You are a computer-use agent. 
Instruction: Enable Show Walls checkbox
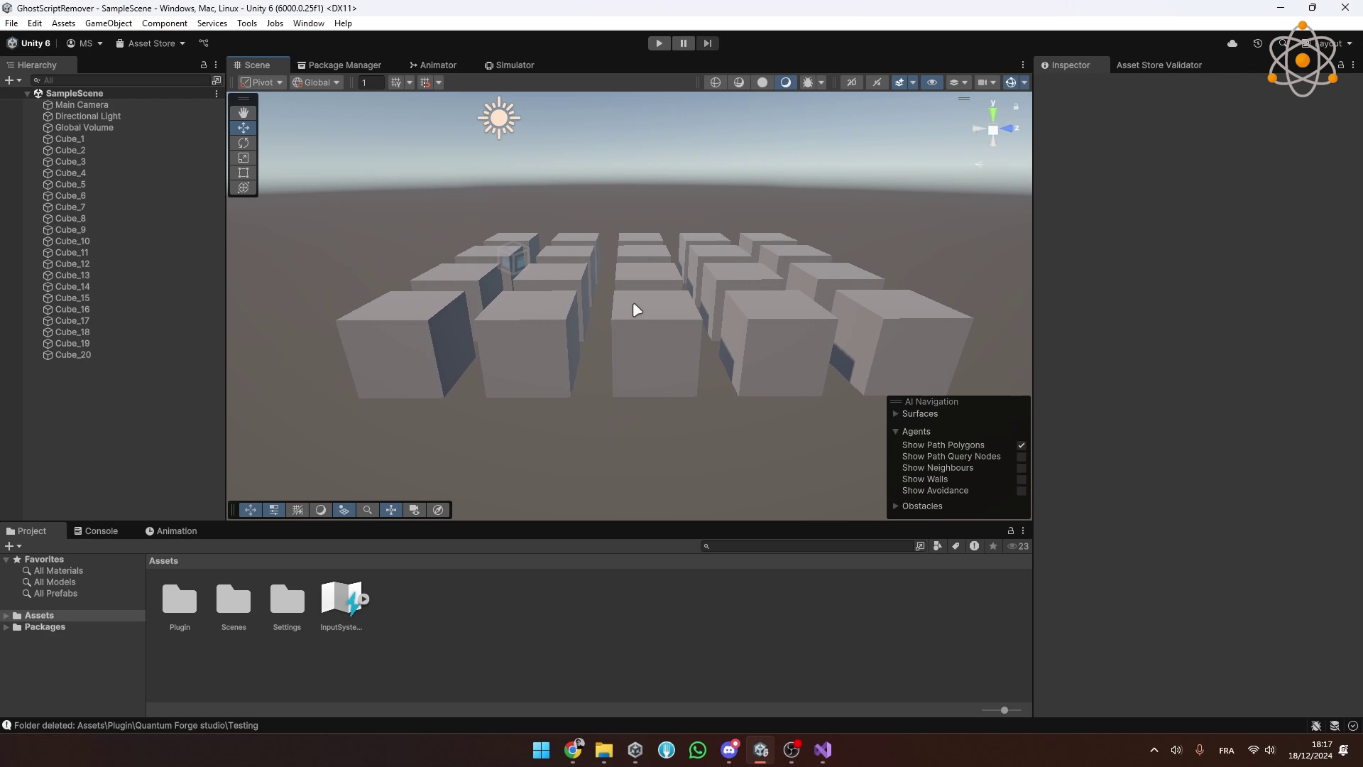click(1022, 479)
